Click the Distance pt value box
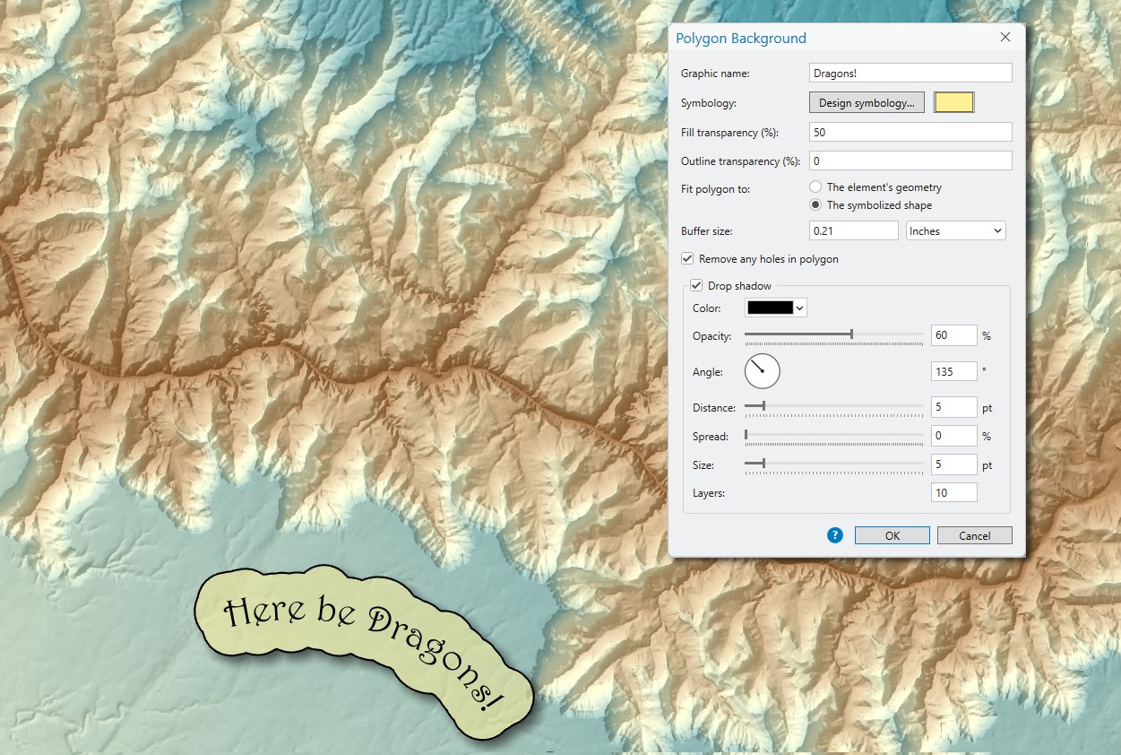The height and width of the screenshot is (755, 1121). point(953,407)
